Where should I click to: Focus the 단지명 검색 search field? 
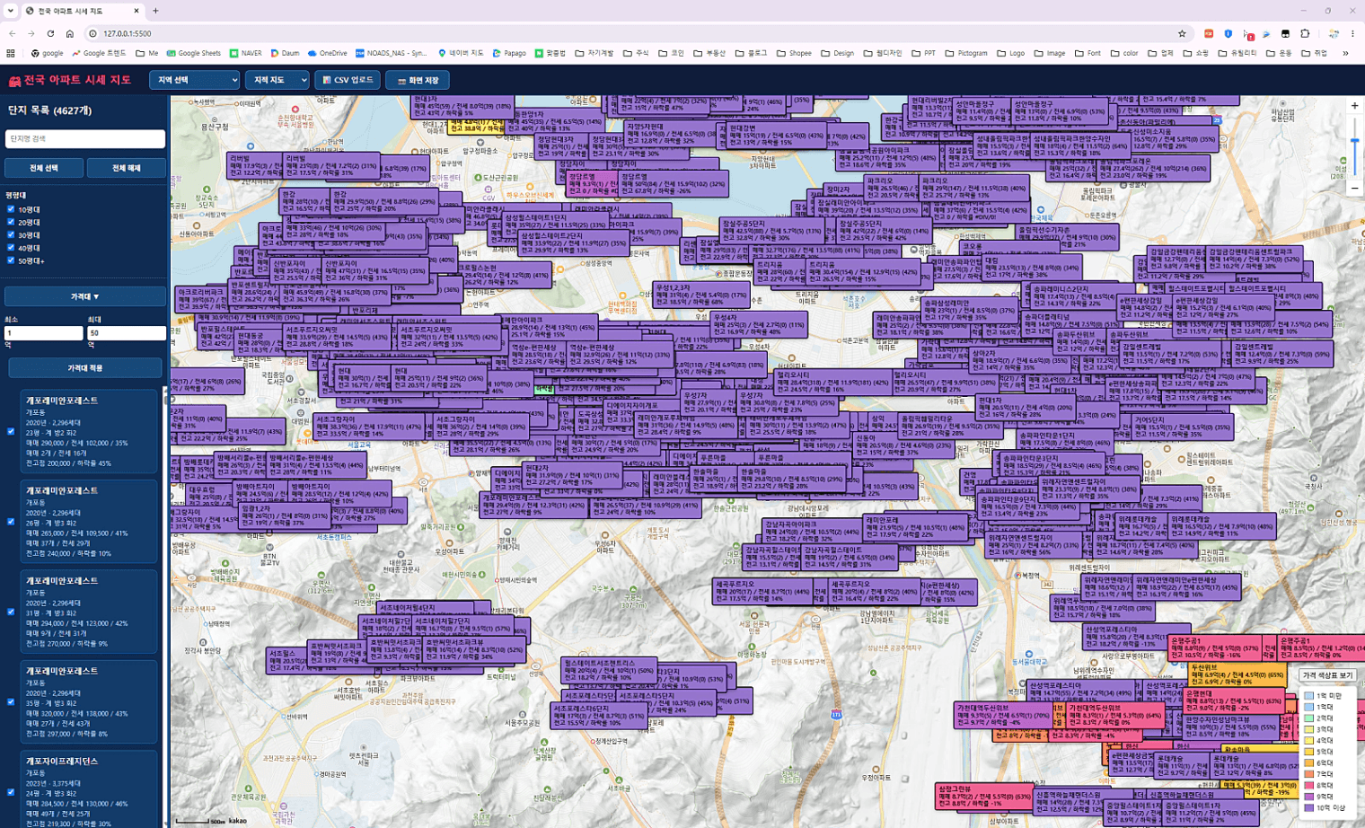85,138
